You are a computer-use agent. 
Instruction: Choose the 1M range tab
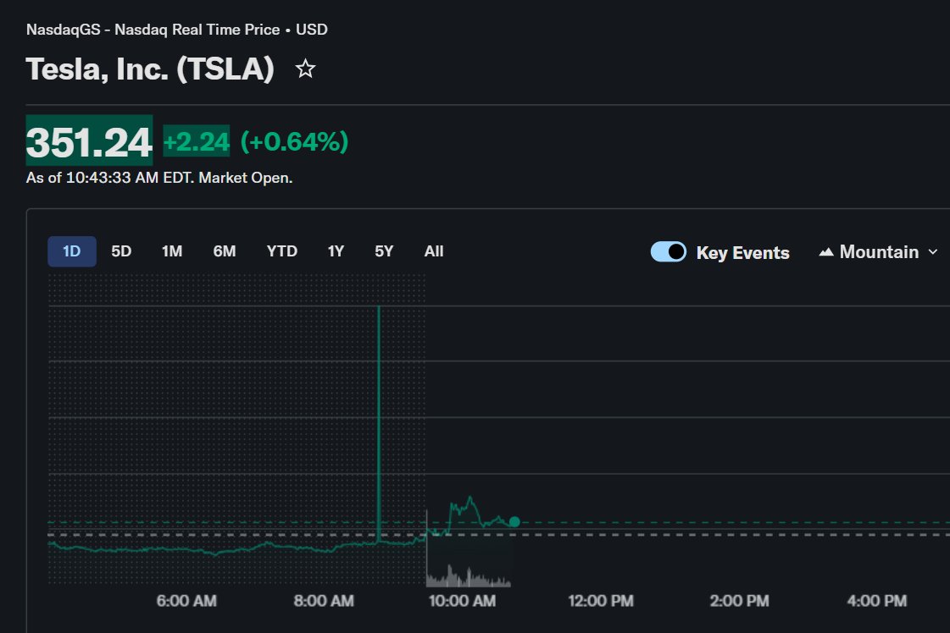[x=172, y=251]
